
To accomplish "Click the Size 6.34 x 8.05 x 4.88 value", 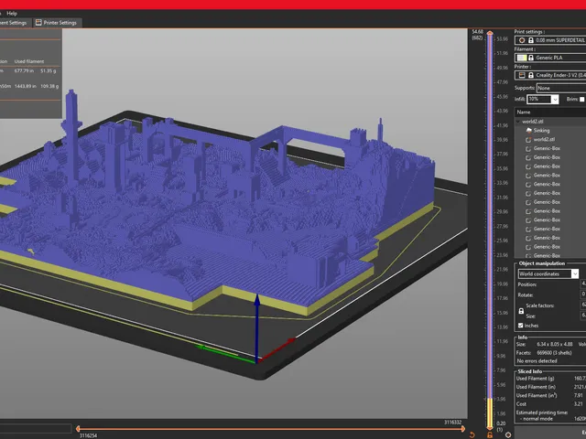I will coord(555,344).
